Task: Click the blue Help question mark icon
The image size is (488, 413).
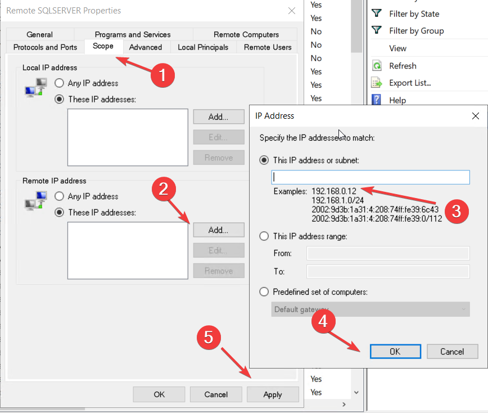Action: [377, 100]
